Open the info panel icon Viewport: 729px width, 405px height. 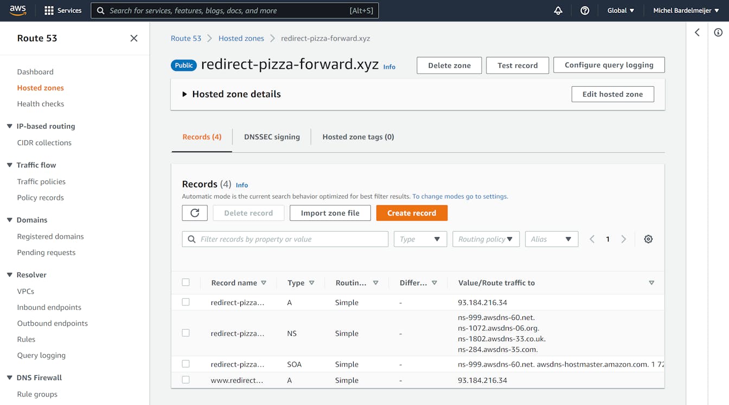coord(718,32)
